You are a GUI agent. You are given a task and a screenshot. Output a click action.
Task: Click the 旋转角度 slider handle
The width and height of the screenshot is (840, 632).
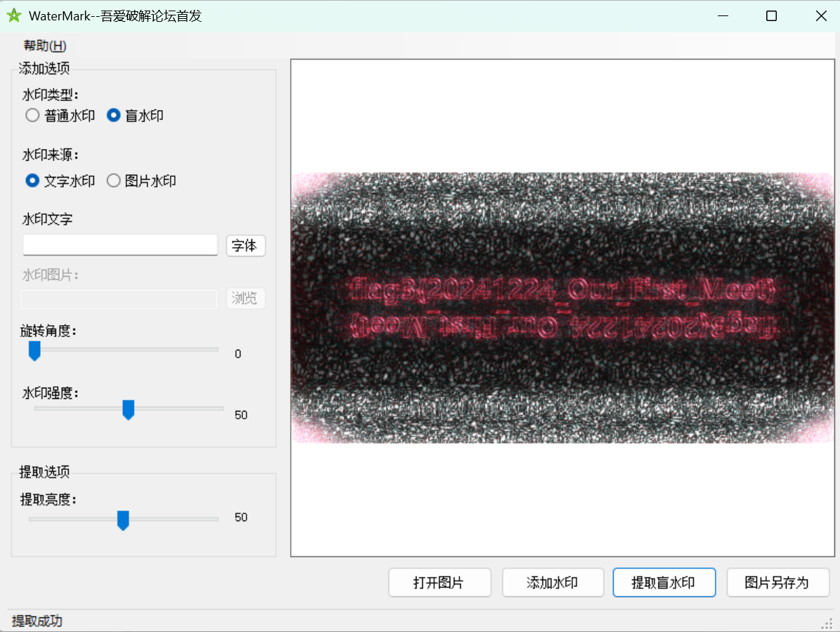pyautogui.click(x=34, y=351)
